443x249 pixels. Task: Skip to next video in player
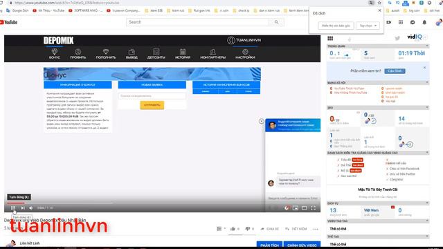(23, 208)
